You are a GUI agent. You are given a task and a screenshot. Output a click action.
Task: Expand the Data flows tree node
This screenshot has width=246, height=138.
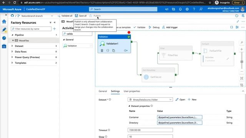[x=12, y=51]
